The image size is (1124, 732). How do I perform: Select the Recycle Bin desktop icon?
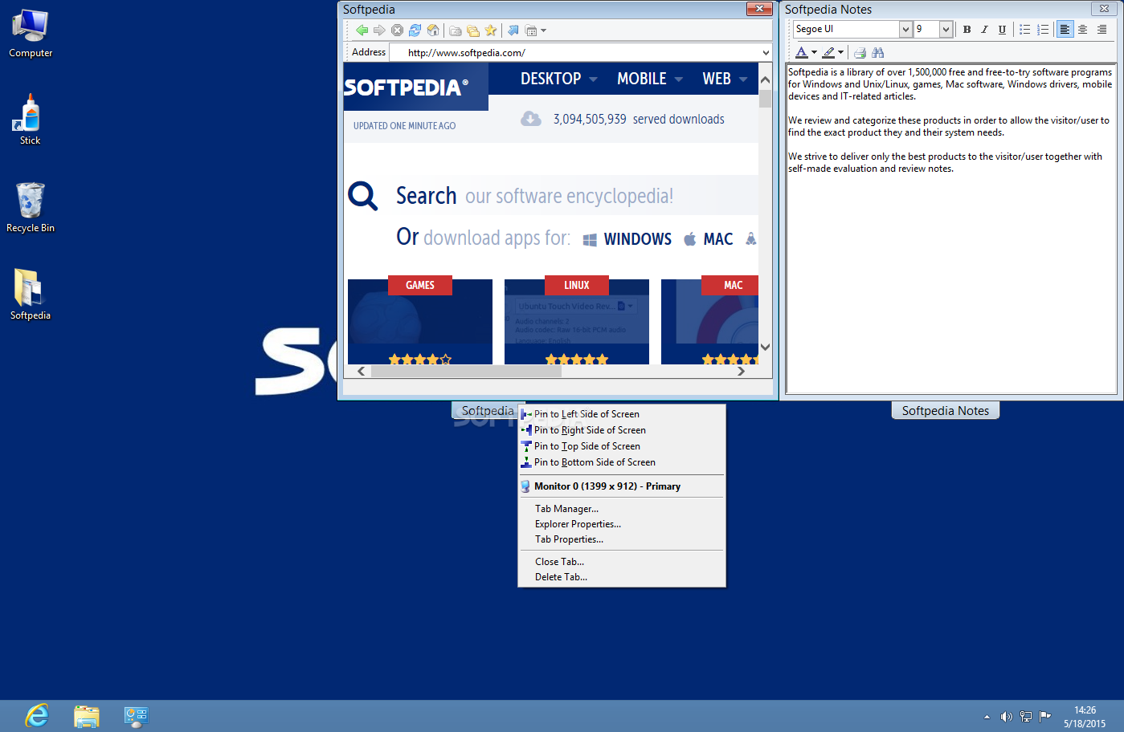click(31, 208)
